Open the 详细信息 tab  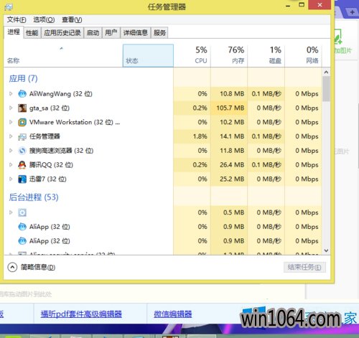(x=136, y=32)
